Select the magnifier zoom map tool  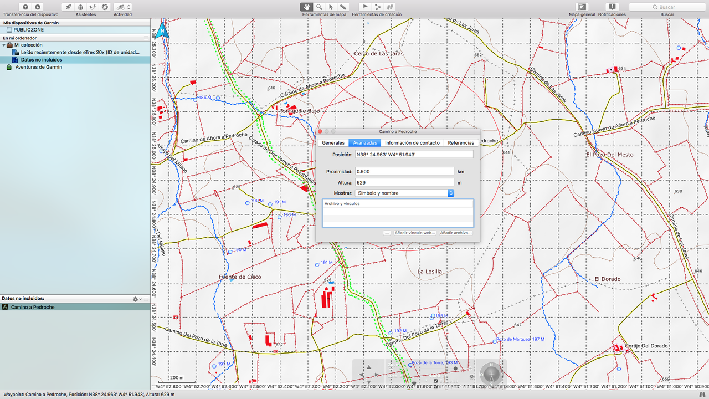coord(319,7)
